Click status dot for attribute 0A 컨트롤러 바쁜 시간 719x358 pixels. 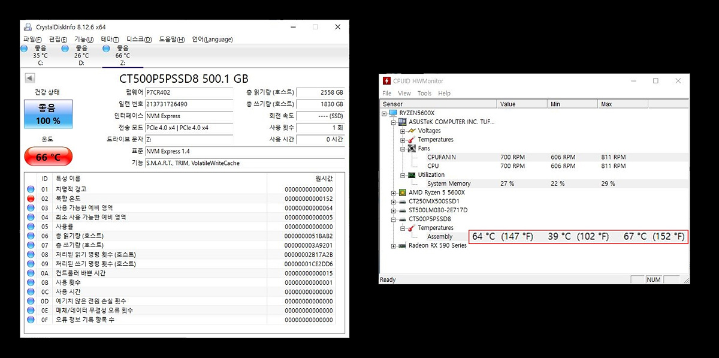click(x=31, y=273)
